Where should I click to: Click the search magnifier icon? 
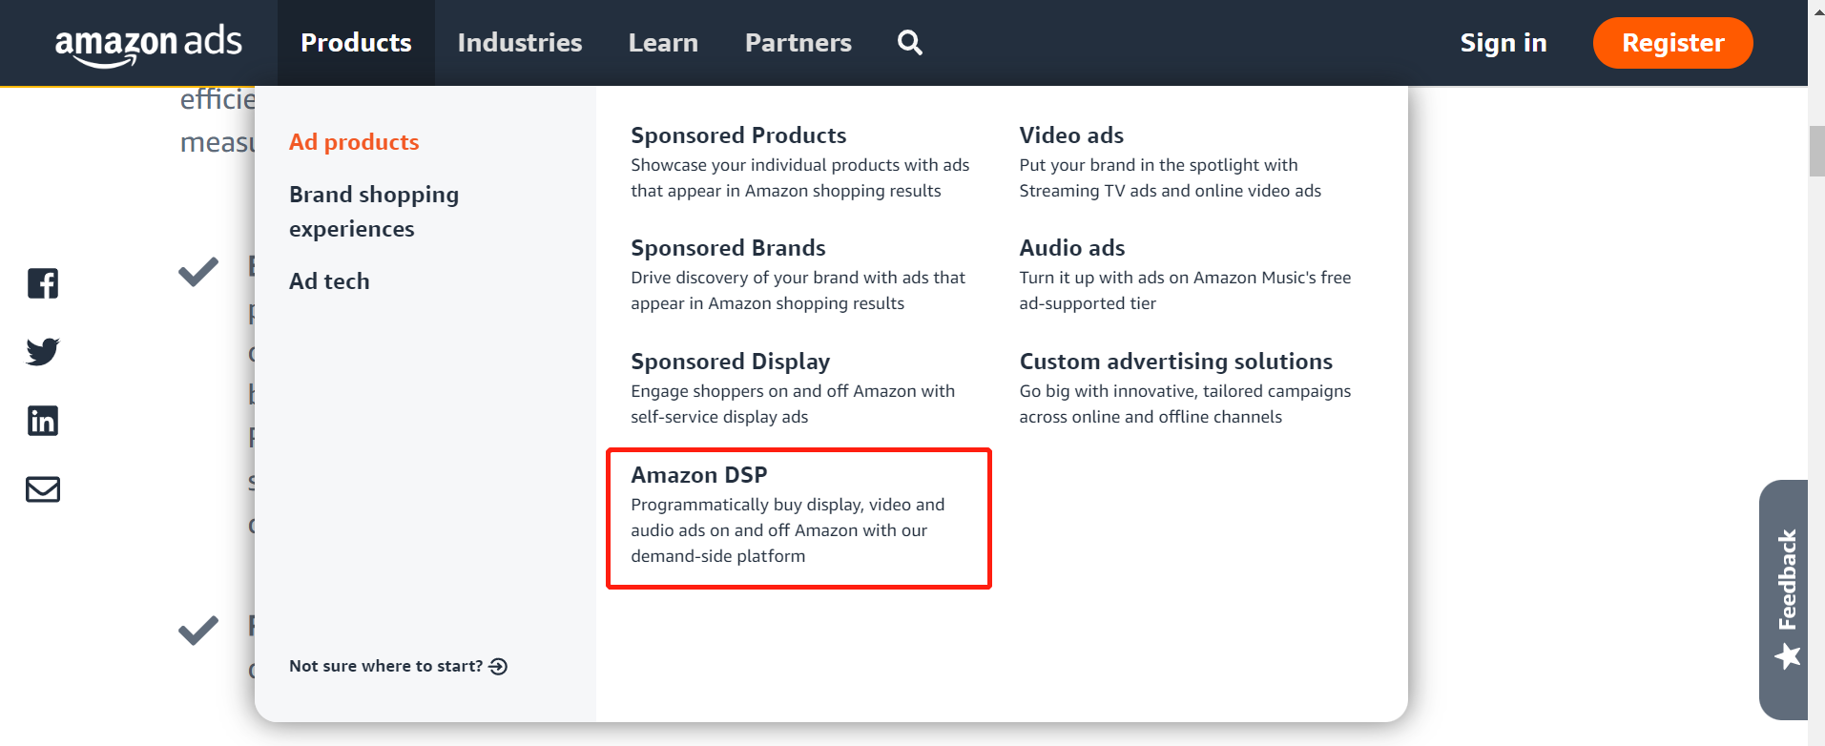tap(910, 43)
